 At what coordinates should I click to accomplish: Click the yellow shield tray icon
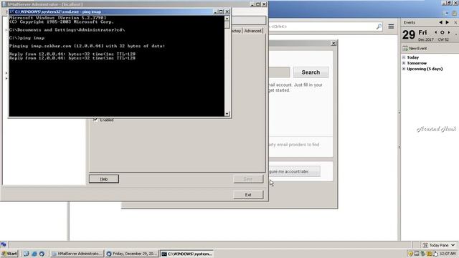click(x=410, y=254)
